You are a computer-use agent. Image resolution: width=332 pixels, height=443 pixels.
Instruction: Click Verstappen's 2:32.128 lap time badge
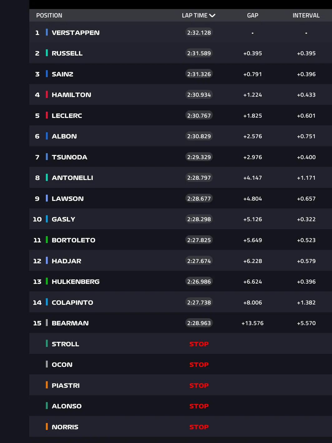[x=199, y=32]
